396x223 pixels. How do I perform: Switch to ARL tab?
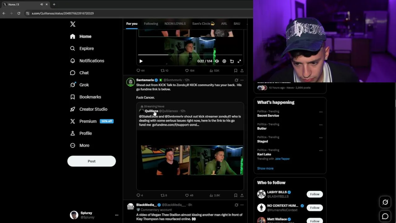point(224,24)
